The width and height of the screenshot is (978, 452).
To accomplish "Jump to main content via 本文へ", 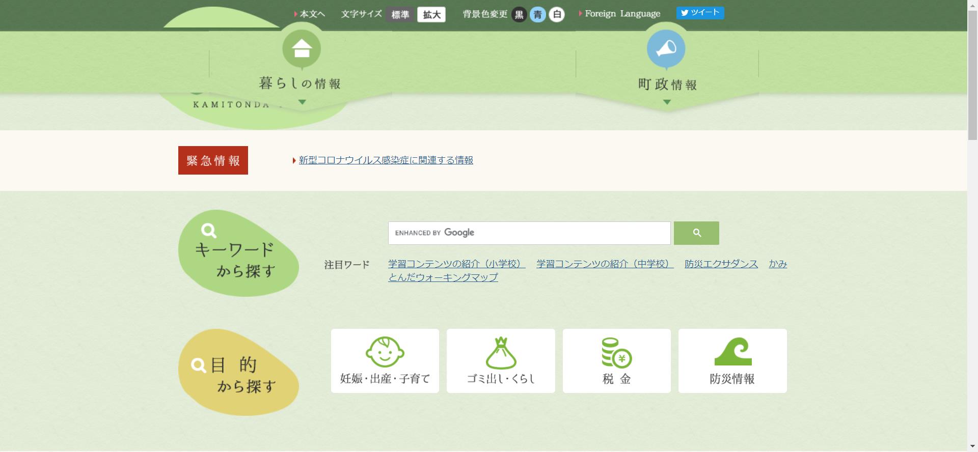I will 312,14.
